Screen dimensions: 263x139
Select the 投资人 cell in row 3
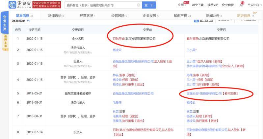[x=78, y=61]
